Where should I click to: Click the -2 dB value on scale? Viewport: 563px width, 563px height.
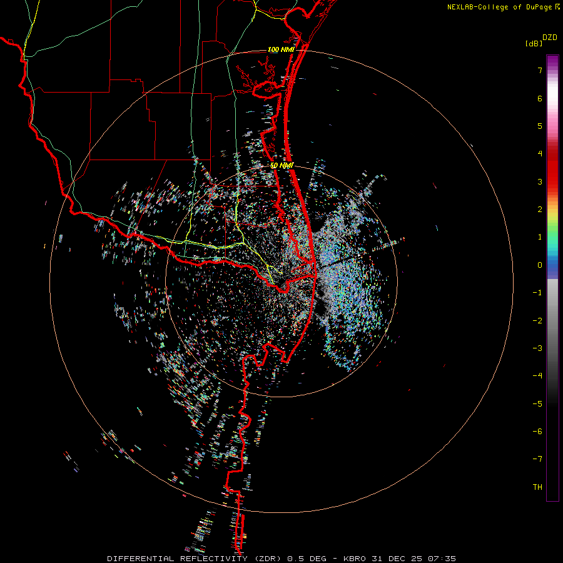(537, 321)
